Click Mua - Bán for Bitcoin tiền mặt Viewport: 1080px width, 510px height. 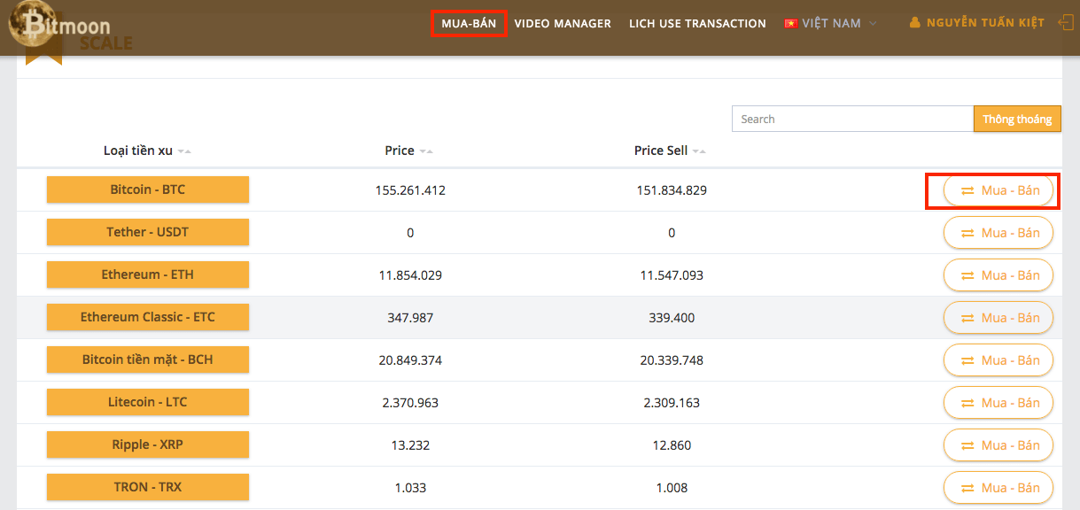click(998, 360)
